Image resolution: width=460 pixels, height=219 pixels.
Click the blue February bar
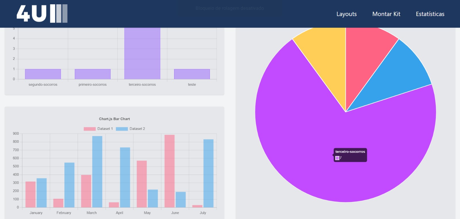tap(69, 185)
